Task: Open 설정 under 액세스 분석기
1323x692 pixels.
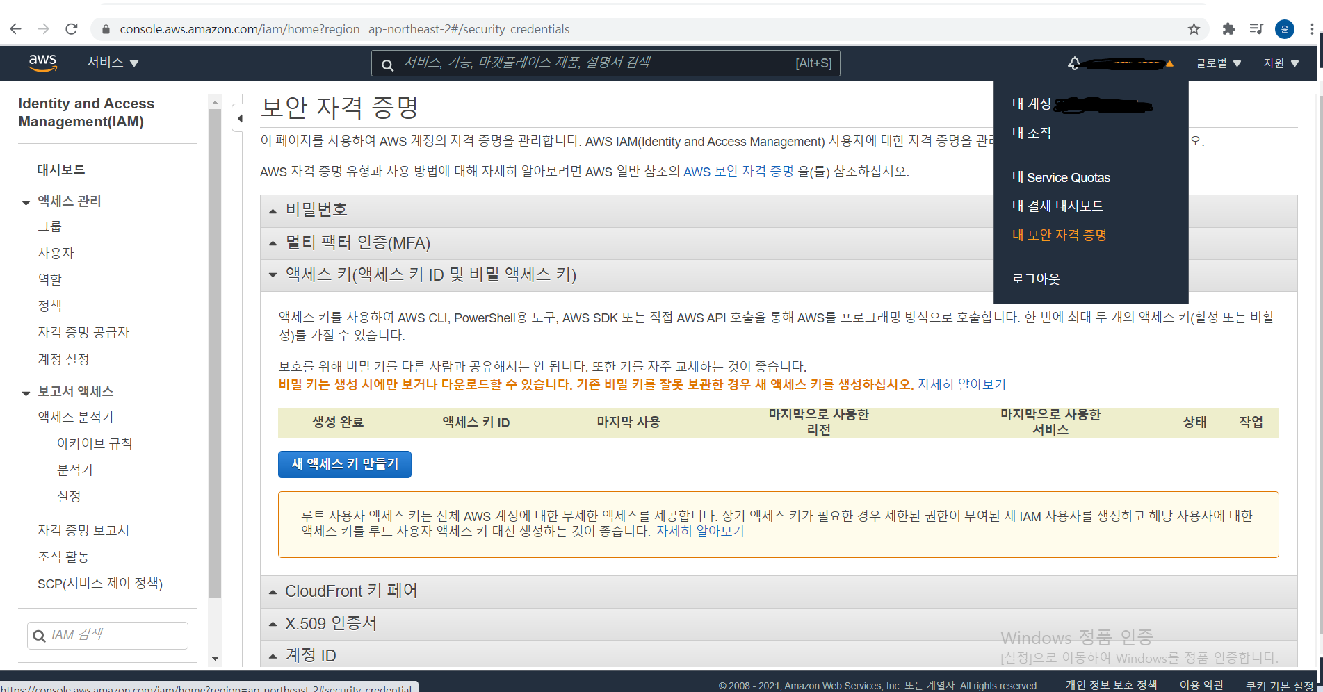Action: (69, 496)
